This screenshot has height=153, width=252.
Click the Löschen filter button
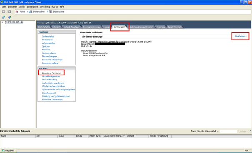pos(242,131)
